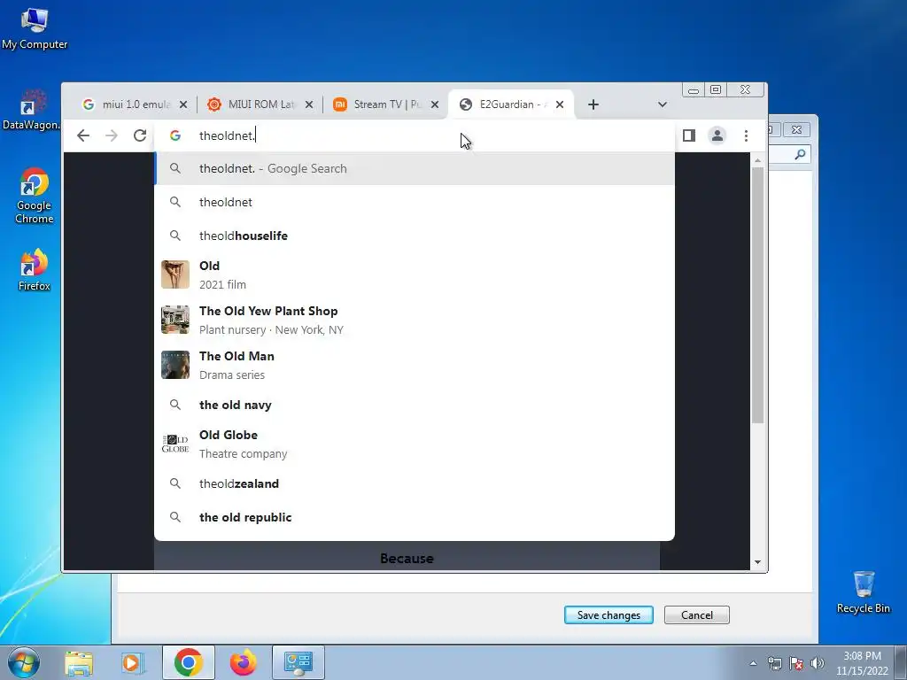907x680 pixels.
Task: Show hidden tray icons arrow
Action: [x=753, y=663]
